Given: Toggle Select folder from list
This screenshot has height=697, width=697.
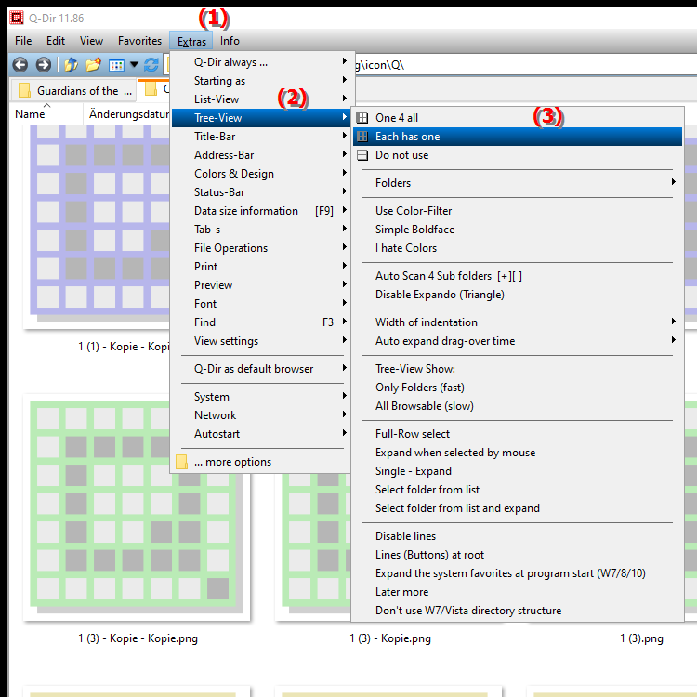Looking at the screenshot, I should coord(518,490).
